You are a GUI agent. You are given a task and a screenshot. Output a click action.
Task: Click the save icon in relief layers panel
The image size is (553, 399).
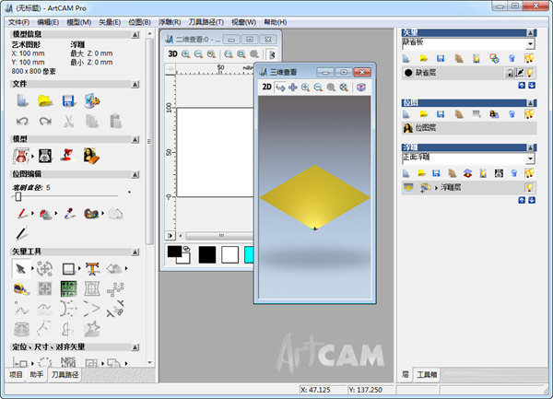point(436,173)
